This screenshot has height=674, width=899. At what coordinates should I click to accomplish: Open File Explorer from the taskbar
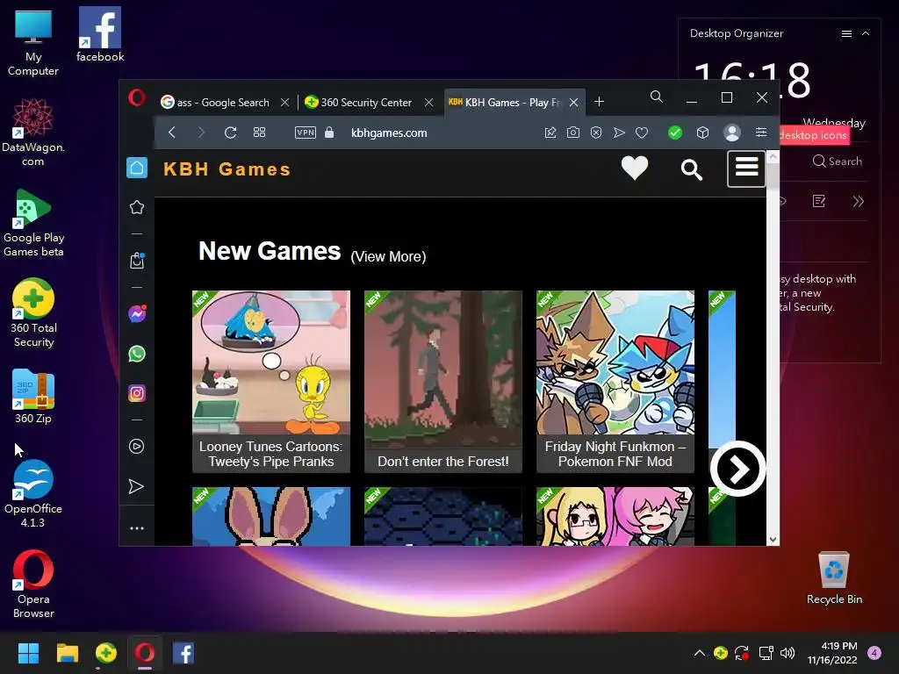pyautogui.click(x=67, y=653)
